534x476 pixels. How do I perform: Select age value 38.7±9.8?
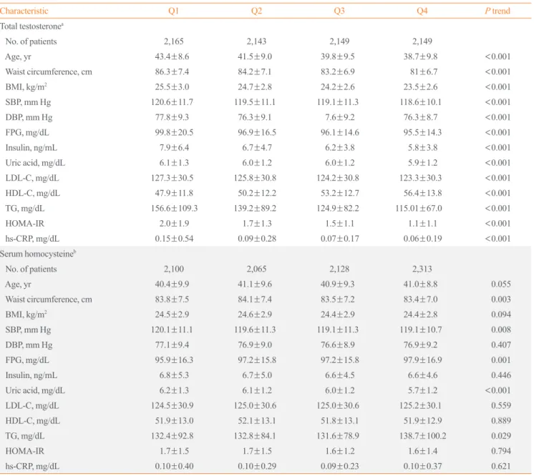point(421,56)
